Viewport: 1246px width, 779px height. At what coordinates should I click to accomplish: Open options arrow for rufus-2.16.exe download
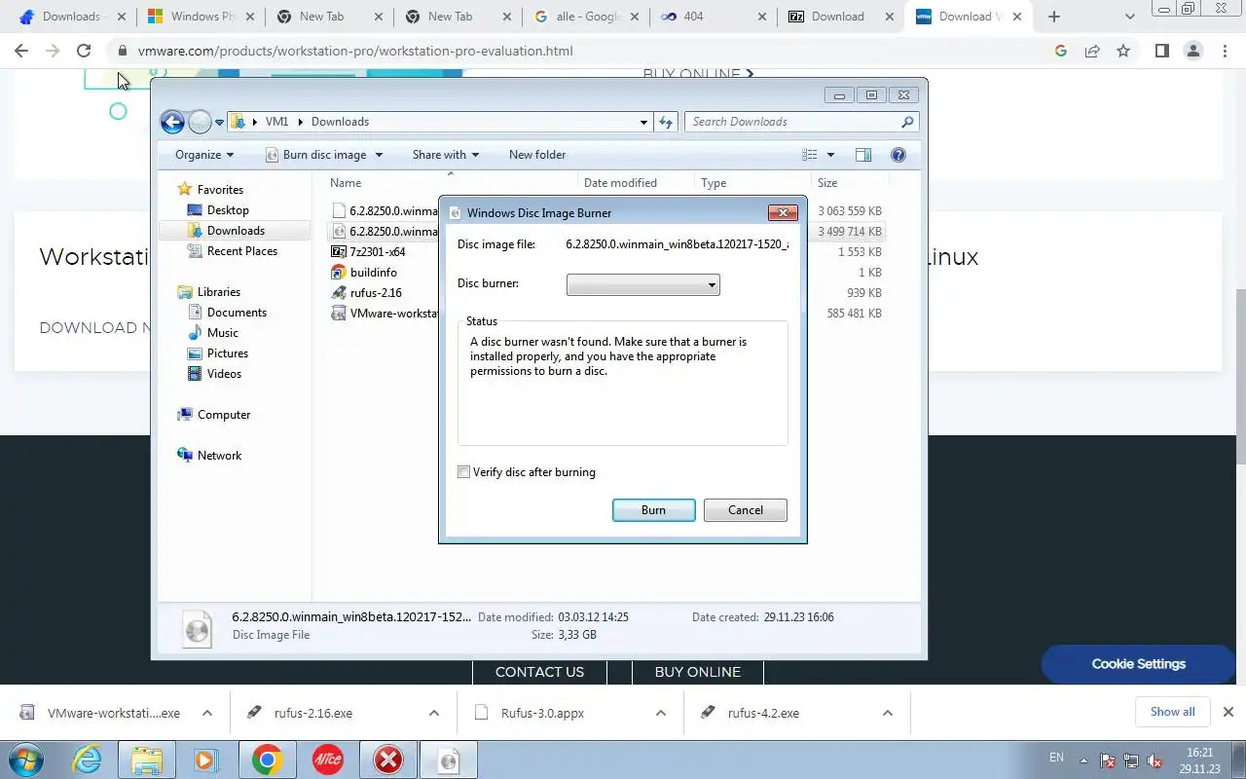[x=434, y=713]
